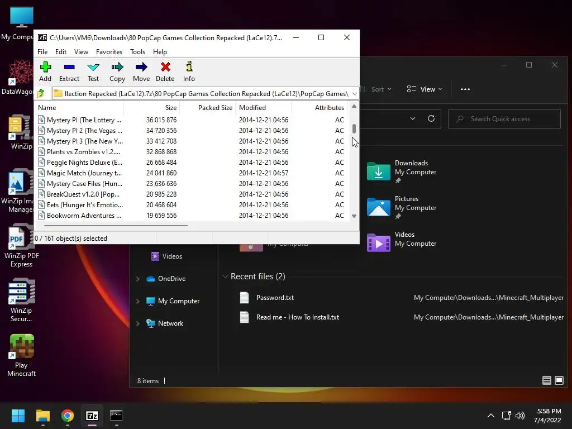572x429 pixels.
Task: Sort by the Attributes column header
Action: click(x=319, y=108)
